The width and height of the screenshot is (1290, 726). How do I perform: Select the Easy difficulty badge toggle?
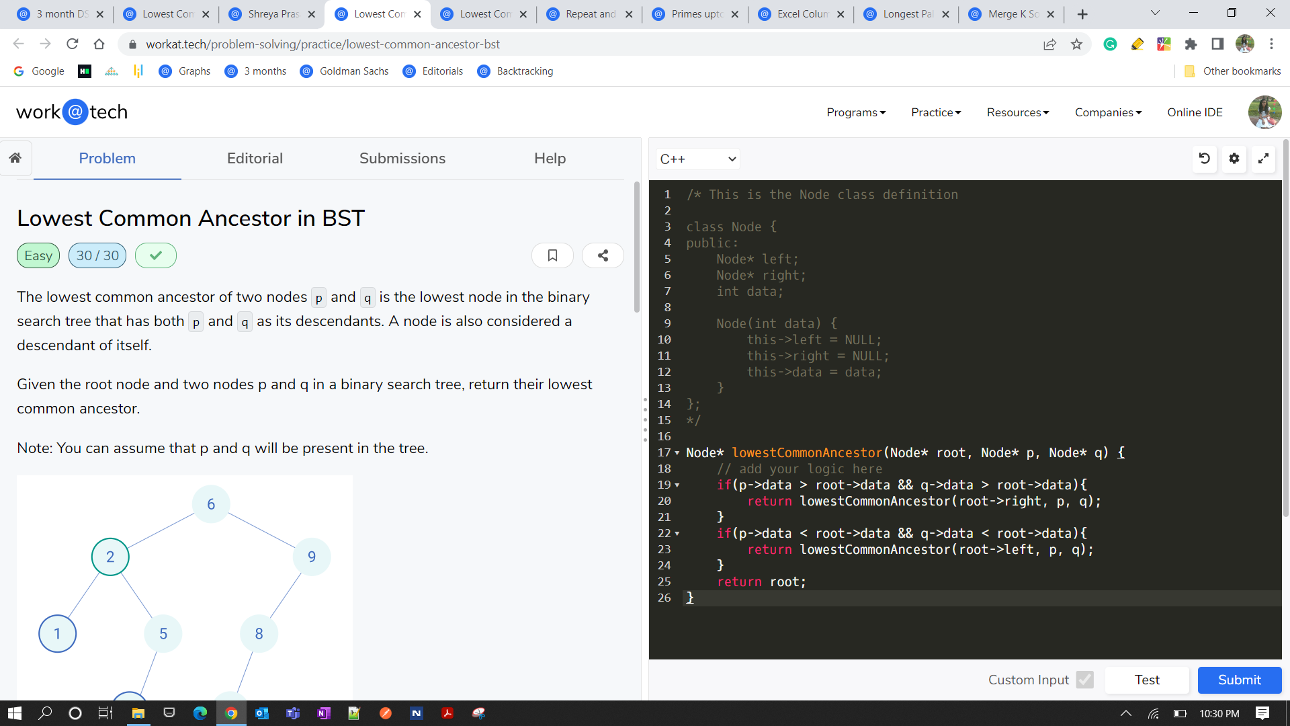36,256
